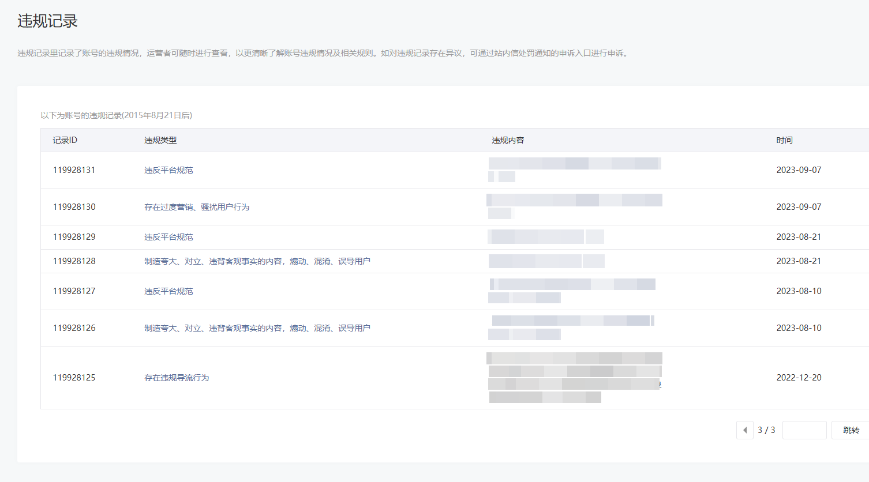This screenshot has height=482, width=869.
Task: Click the 记录ID column header
Action: [65, 140]
